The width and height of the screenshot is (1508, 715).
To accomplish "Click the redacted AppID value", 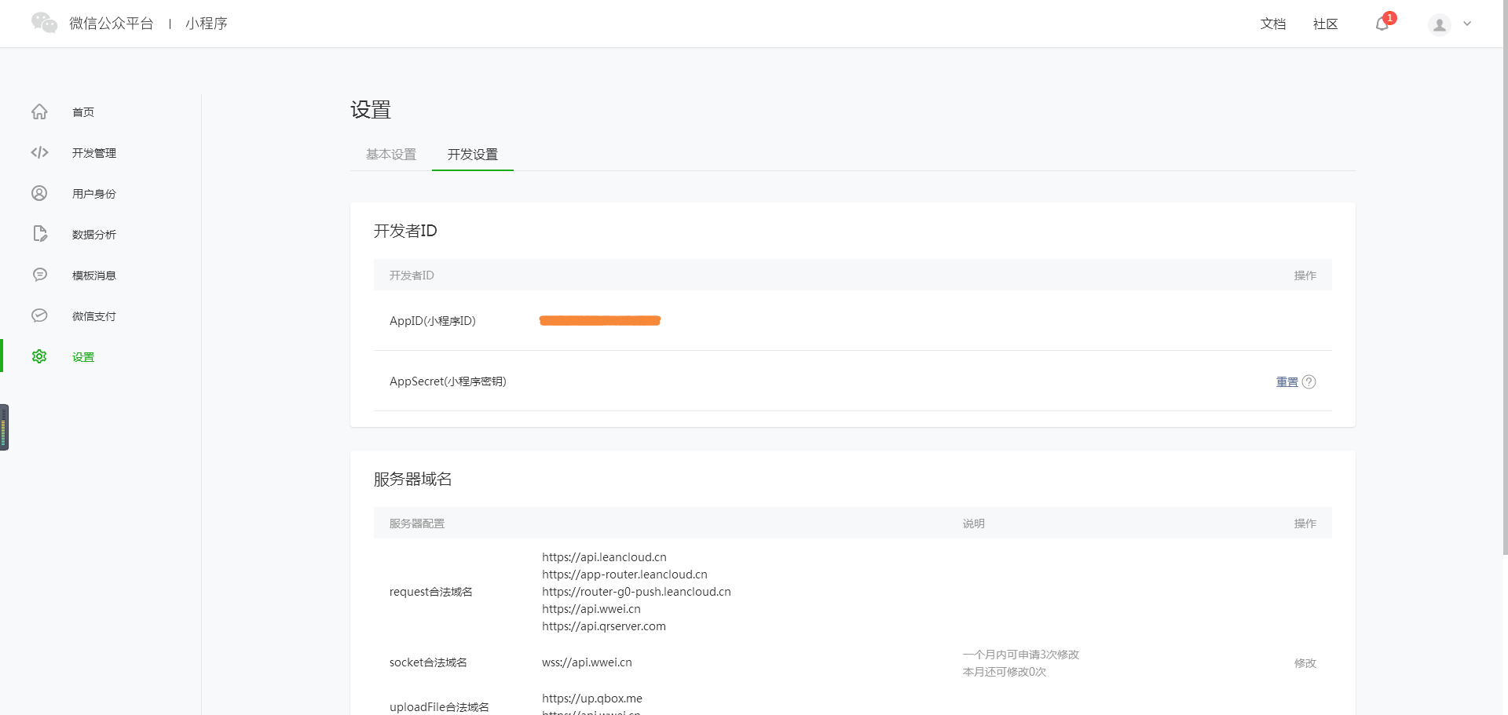I will [600, 320].
